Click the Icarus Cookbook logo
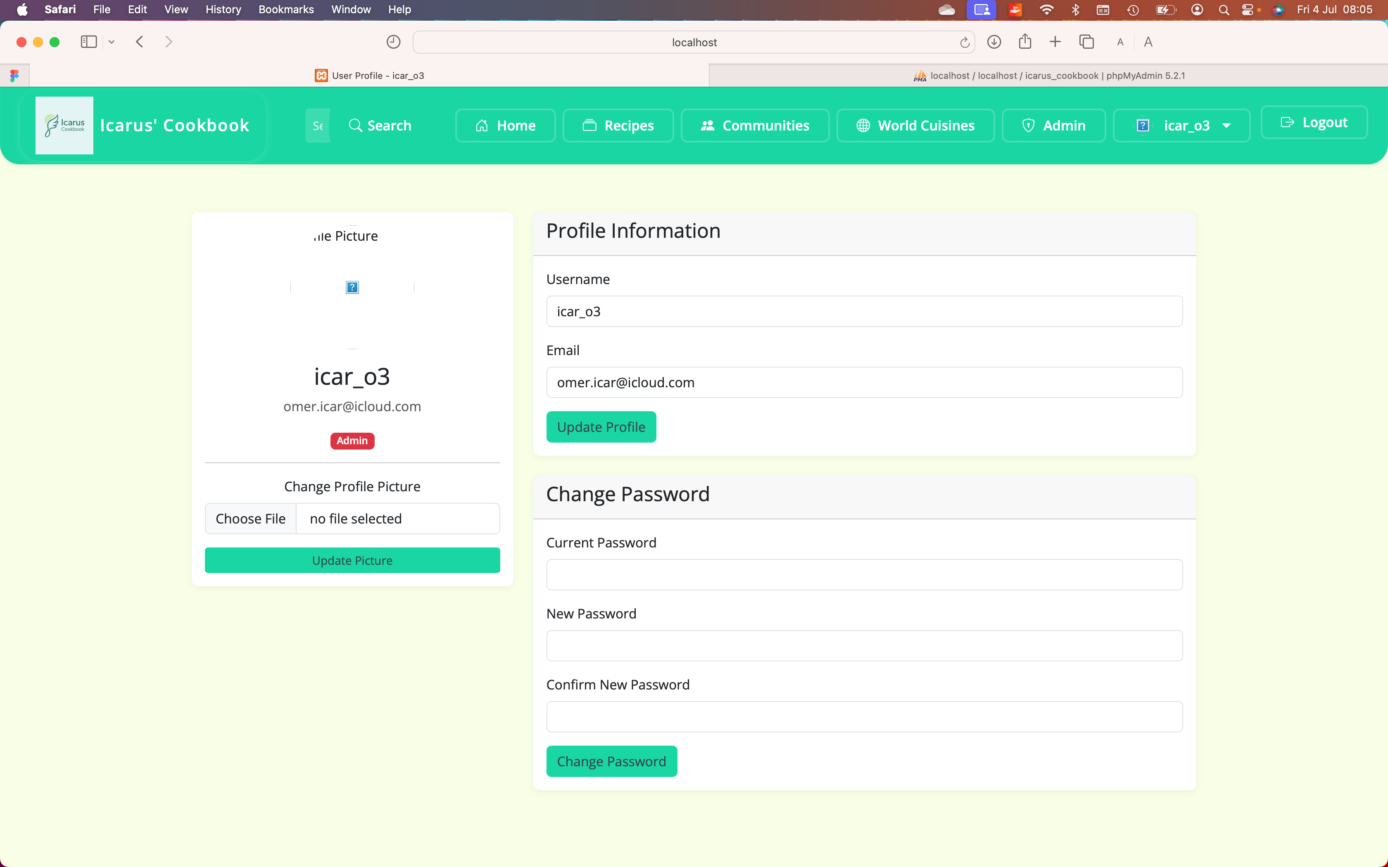The image size is (1388, 867). click(64, 125)
